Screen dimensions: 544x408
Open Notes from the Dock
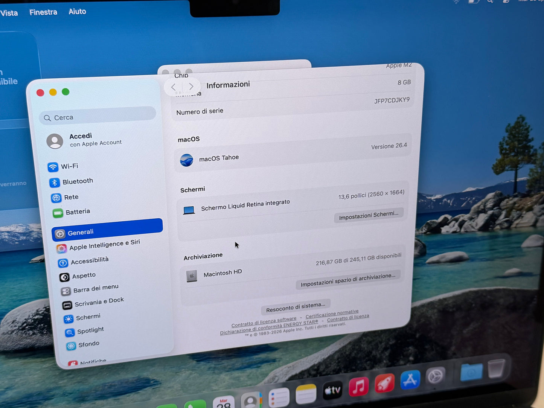[306, 394]
